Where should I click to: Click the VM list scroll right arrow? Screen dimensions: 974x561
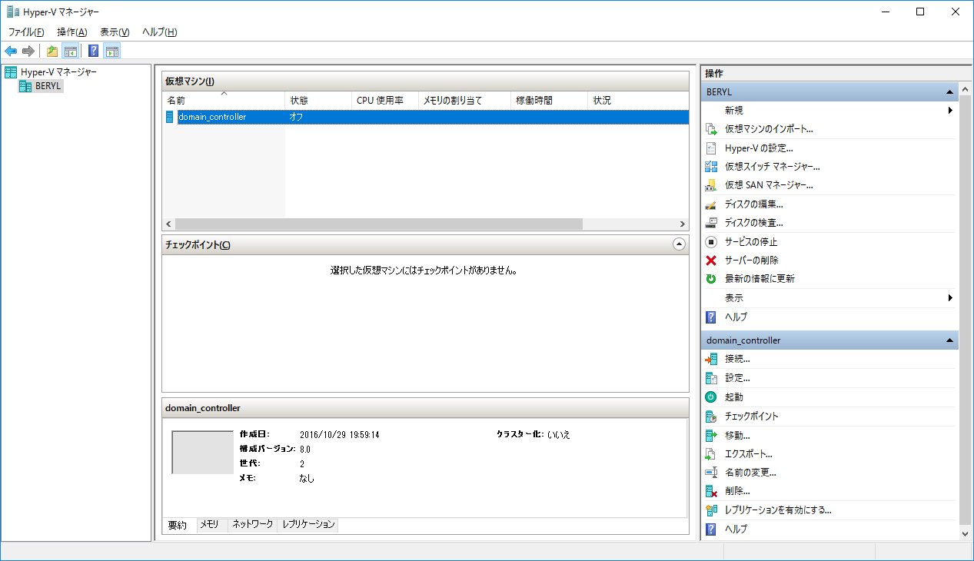682,224
